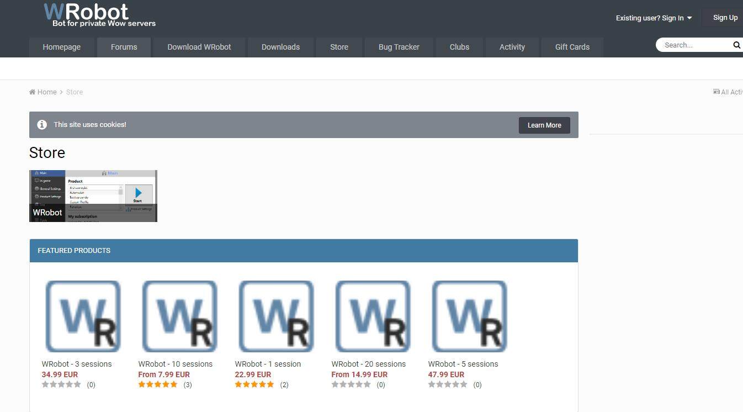This screenshot has height=412, width=743.
Task: Open the WRobot - 20 sessions title link
Action: (369, 364)
